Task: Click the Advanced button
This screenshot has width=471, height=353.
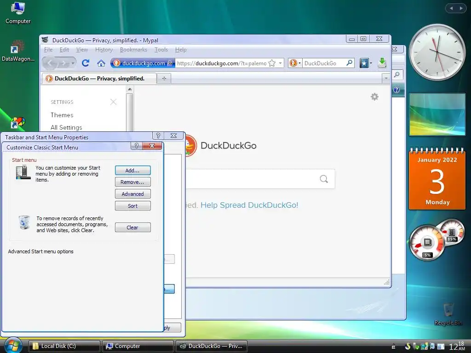Action: click(132, 194)
